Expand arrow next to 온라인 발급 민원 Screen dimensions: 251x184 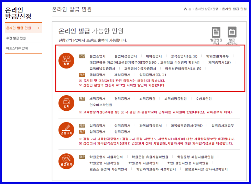[x=39, y=28]
